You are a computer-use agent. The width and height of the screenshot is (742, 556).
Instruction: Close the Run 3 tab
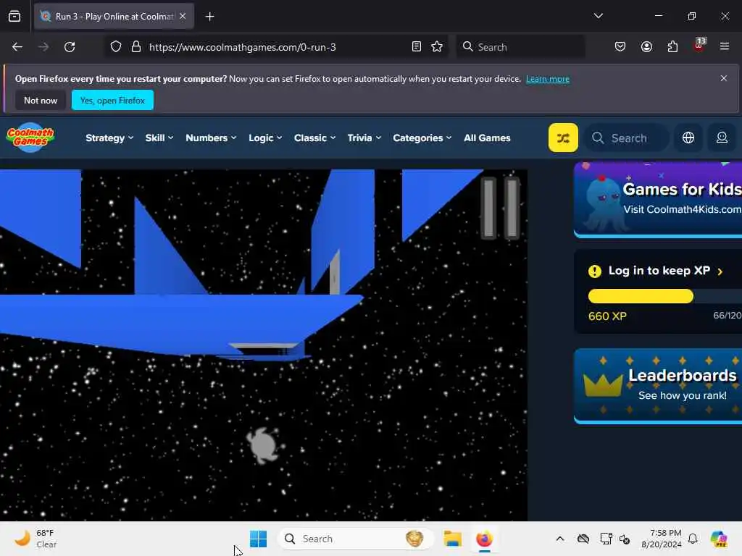(183, 16)
